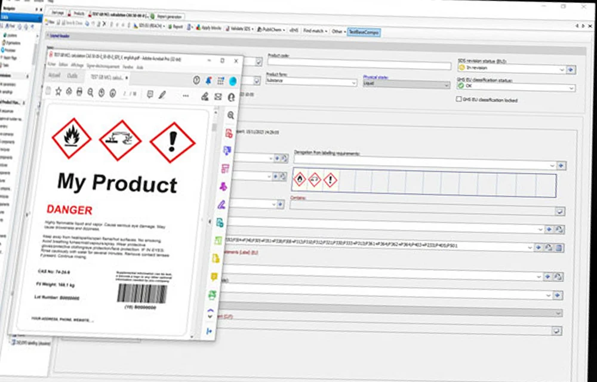597x382 pixels.
Task: Switch to the Report generation tab
Action: [167, 16]
